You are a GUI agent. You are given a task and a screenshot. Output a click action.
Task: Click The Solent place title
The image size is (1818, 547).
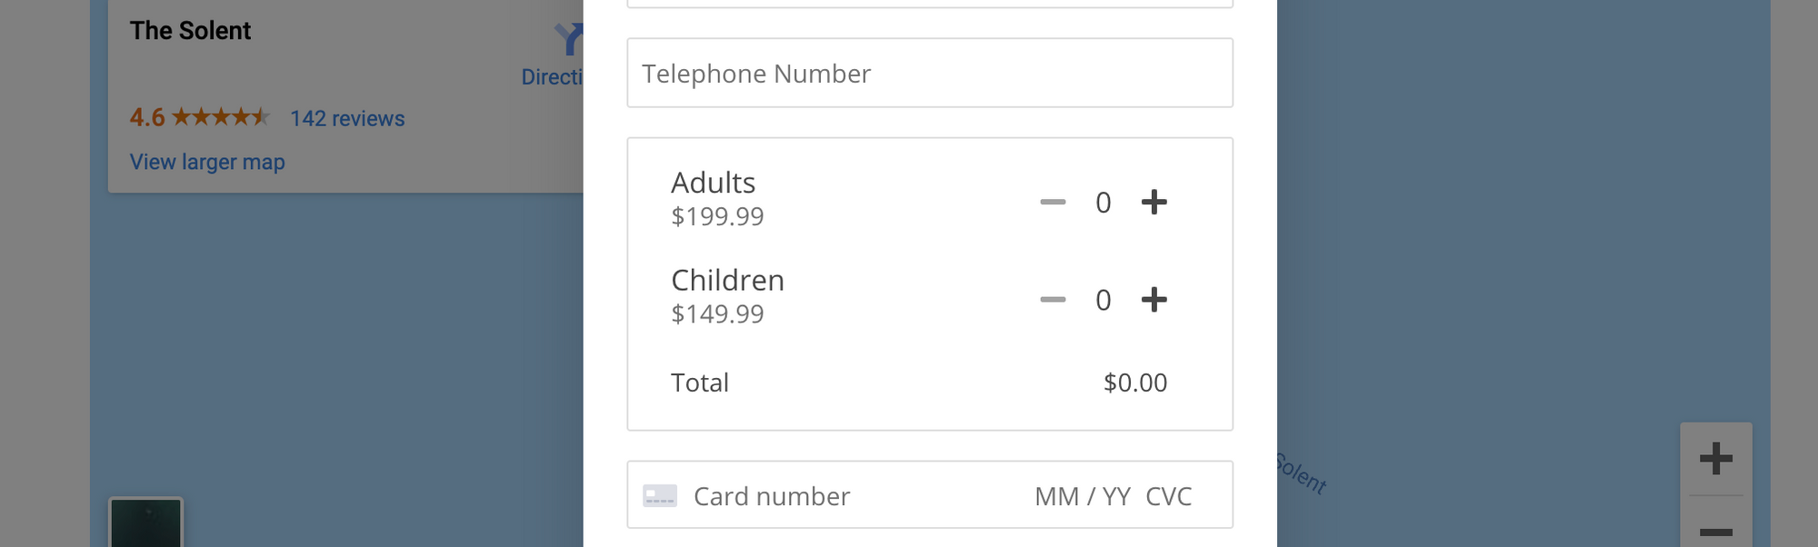190,31
